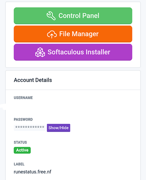This screenshot has height=180, width=146.
Task: Click the white shape at left edge
Action: pos(3,107)
